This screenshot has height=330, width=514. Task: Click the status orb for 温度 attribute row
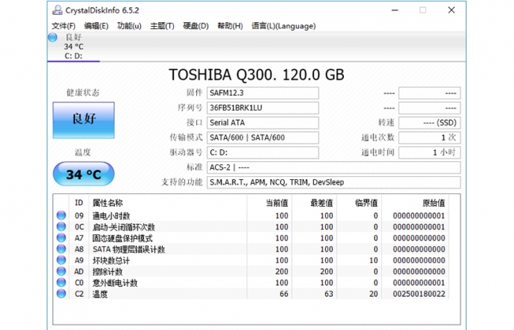tap(61, 294)
